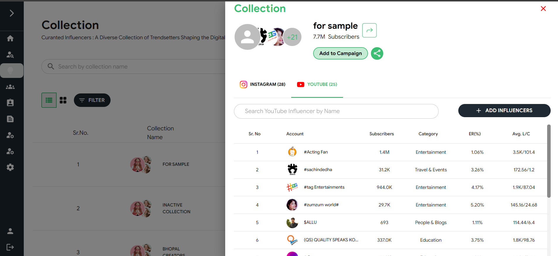Click the green share icon button
The image size is (558, 256).
[377, 53]
